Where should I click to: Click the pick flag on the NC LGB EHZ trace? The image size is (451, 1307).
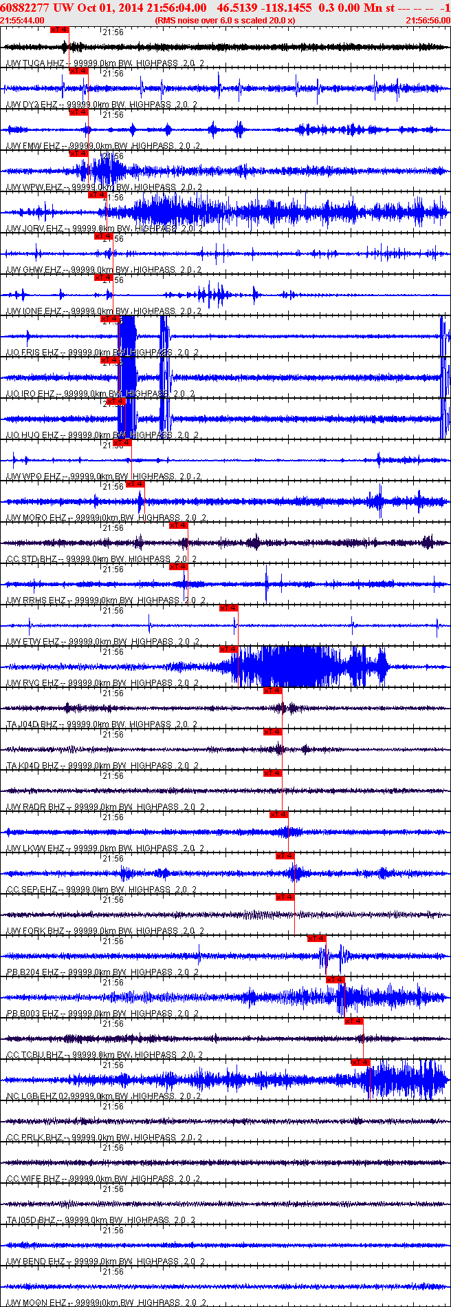pyautogui.click(x=360, y=1063)
